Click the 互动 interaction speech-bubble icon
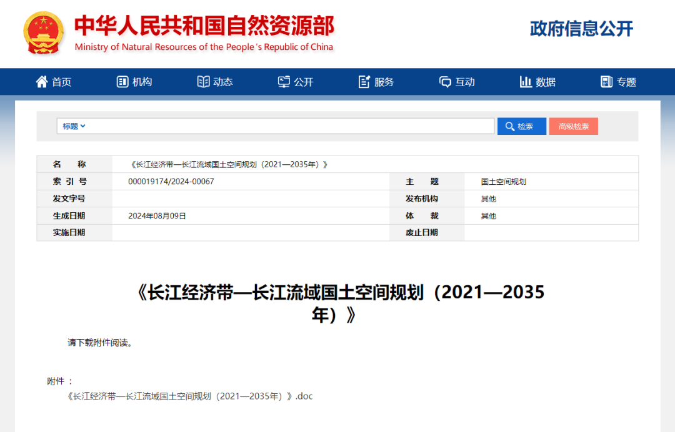This screenshot has height=432, width=675. click(444, 81)
